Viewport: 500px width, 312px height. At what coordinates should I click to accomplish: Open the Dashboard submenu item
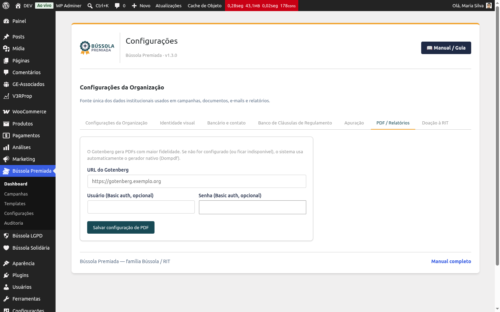[16, 184]
